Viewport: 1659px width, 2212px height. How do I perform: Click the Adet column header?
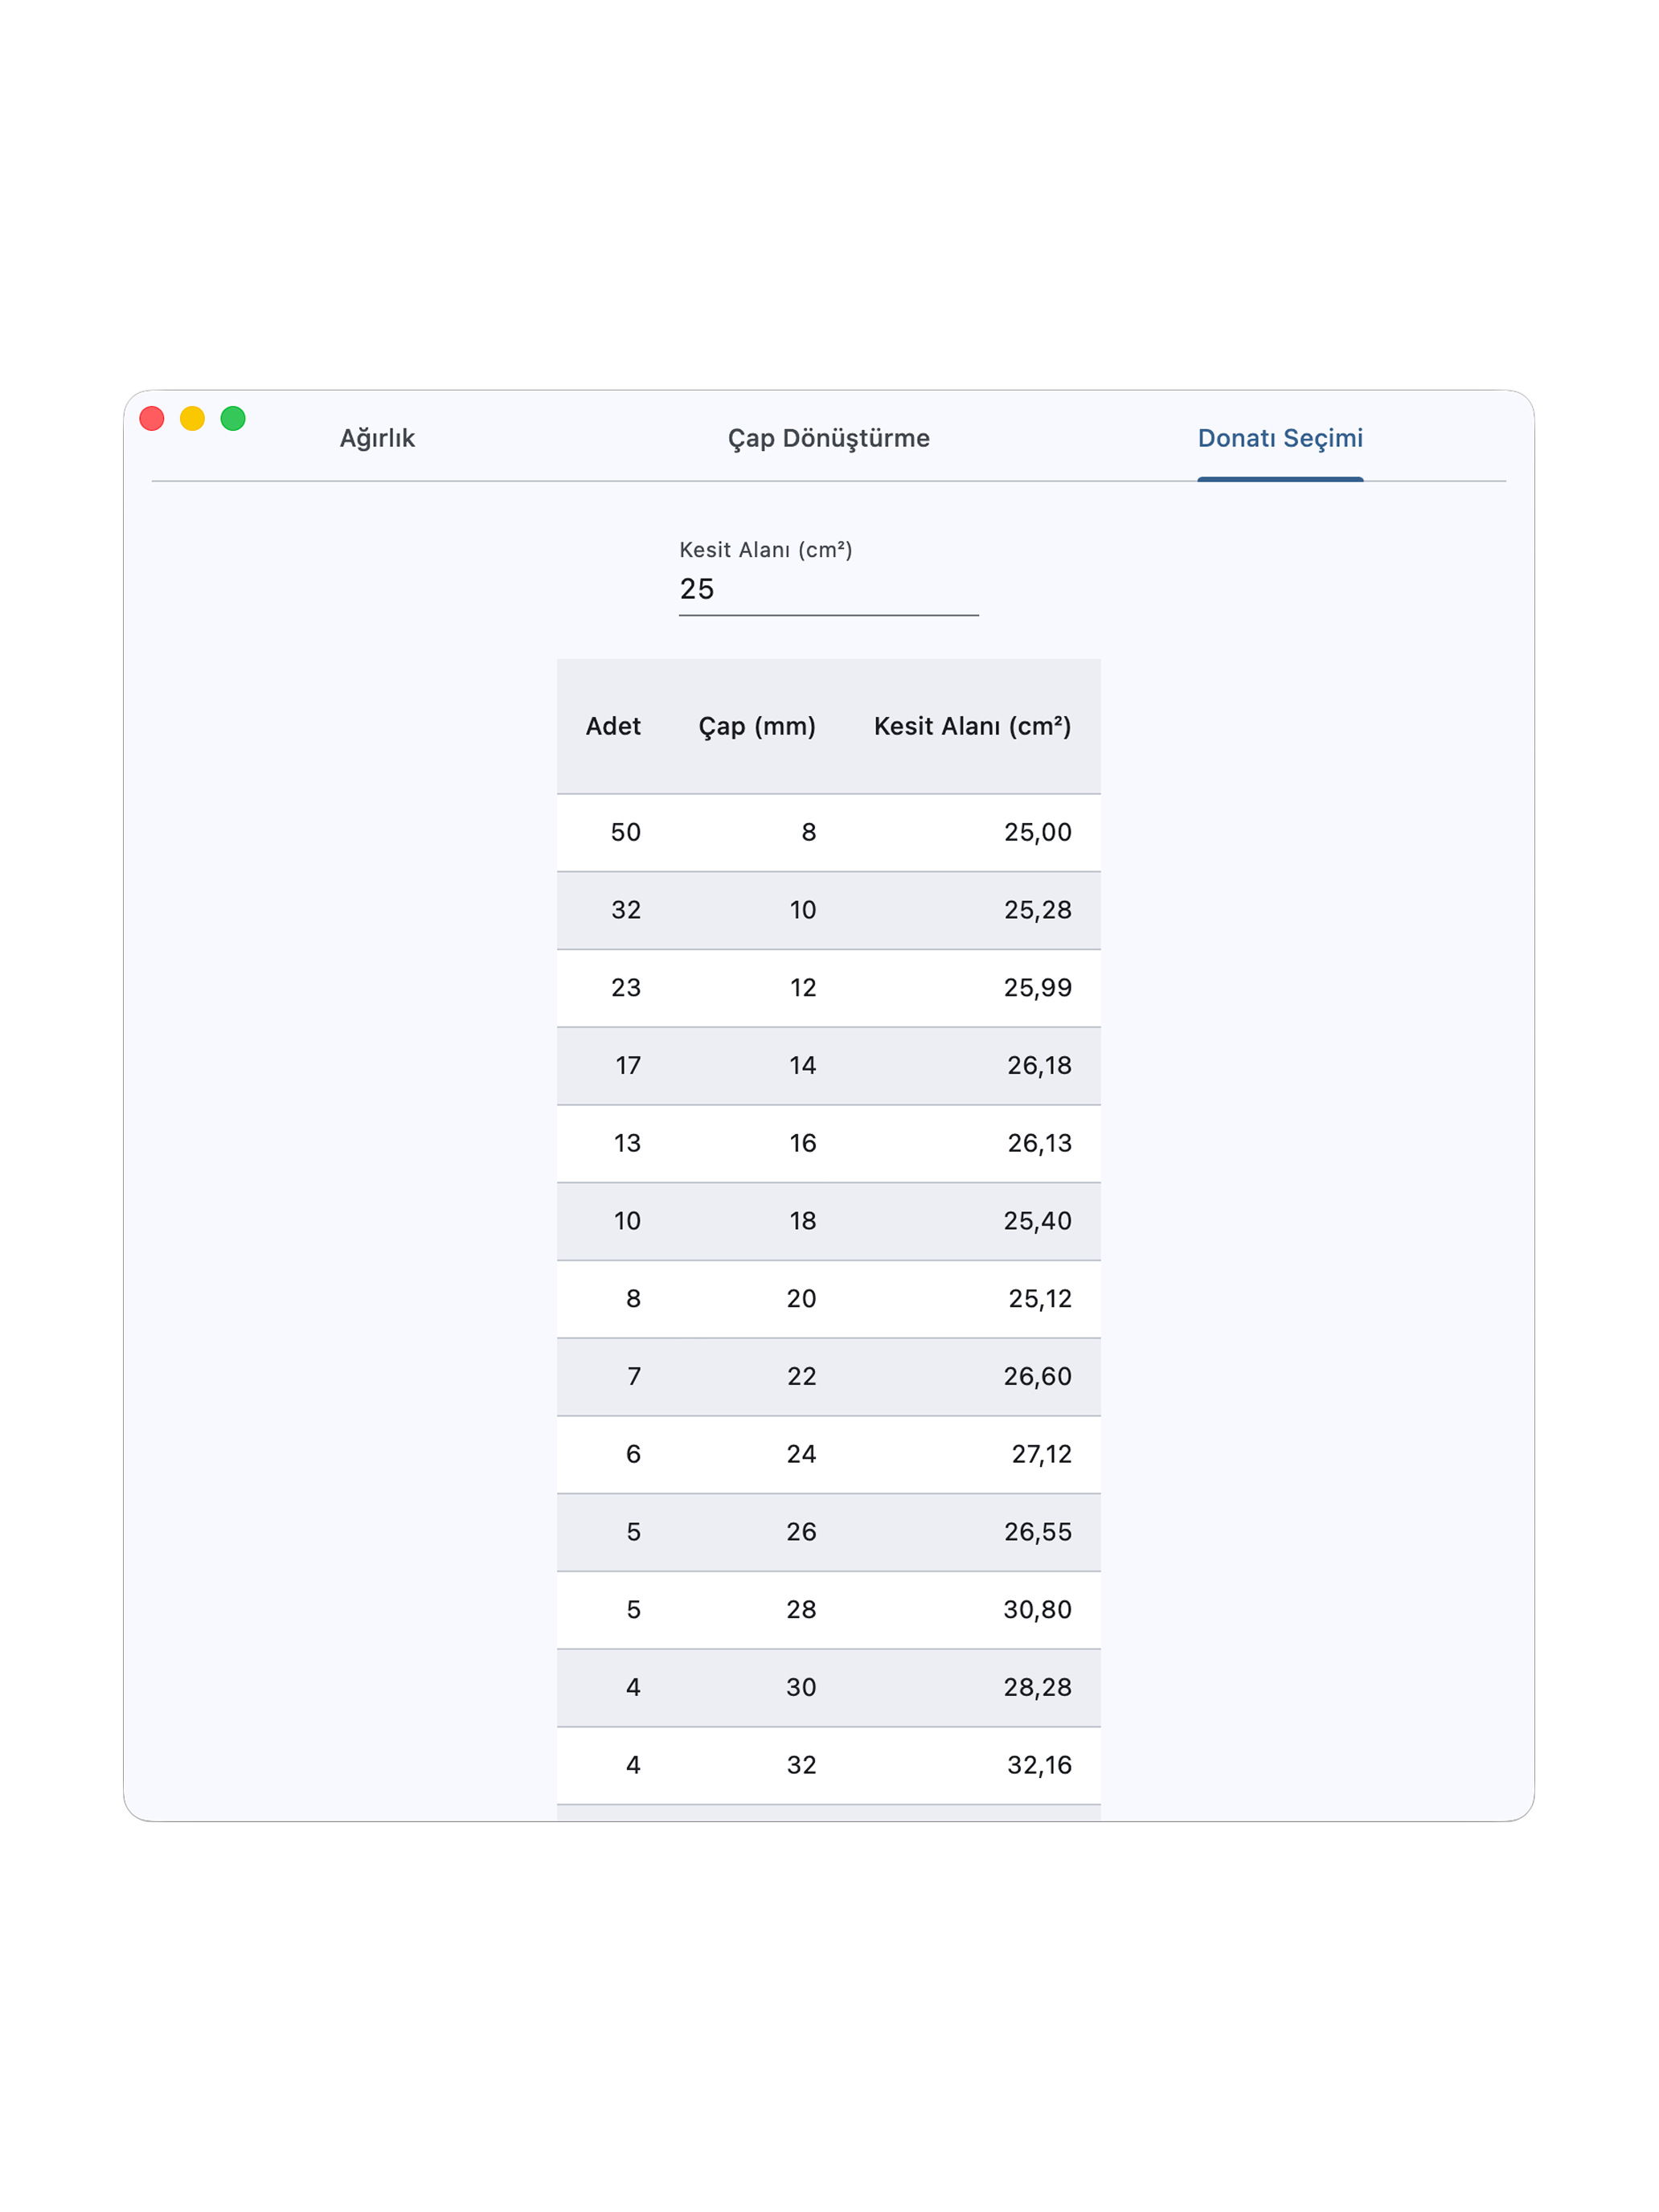tap(613, 726)
